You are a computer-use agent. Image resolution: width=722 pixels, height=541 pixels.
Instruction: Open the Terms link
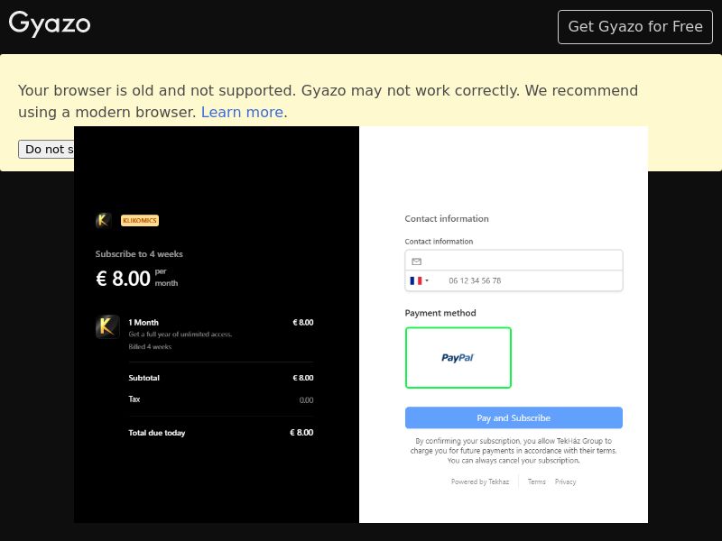(x=536, y=481)
